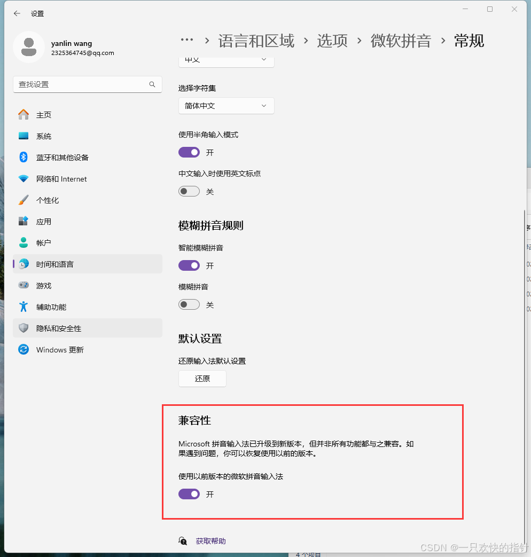Go to 微软拼音 breadcrumb
Viewport: 531px width, 557px height.
401,41
